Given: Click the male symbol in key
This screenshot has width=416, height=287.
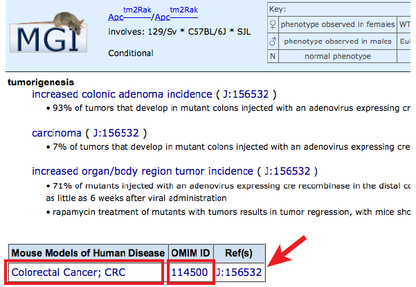Looking at the screenshot, I should click(273, 41).
